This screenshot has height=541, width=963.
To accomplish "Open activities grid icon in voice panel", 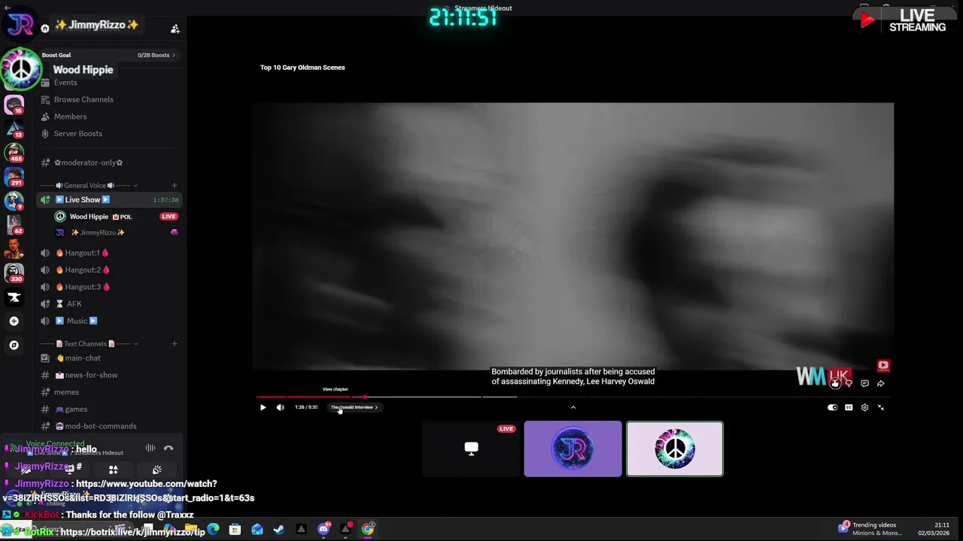I will pyautogui.click(x=113, y=470).
